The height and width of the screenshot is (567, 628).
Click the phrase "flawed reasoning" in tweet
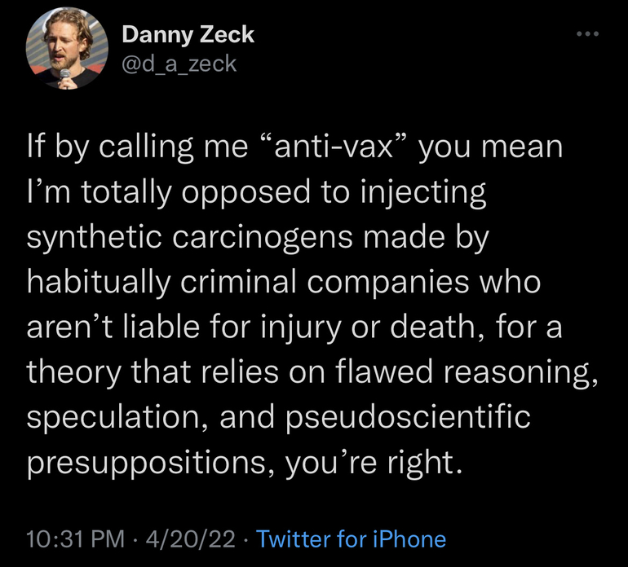click(x=466, y=372)
